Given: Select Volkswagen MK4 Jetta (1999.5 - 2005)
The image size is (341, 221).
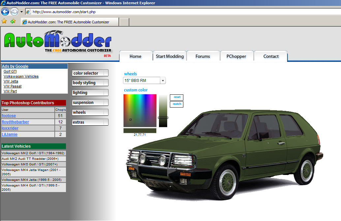Looking at the screenshot, I should coord(34,180).
